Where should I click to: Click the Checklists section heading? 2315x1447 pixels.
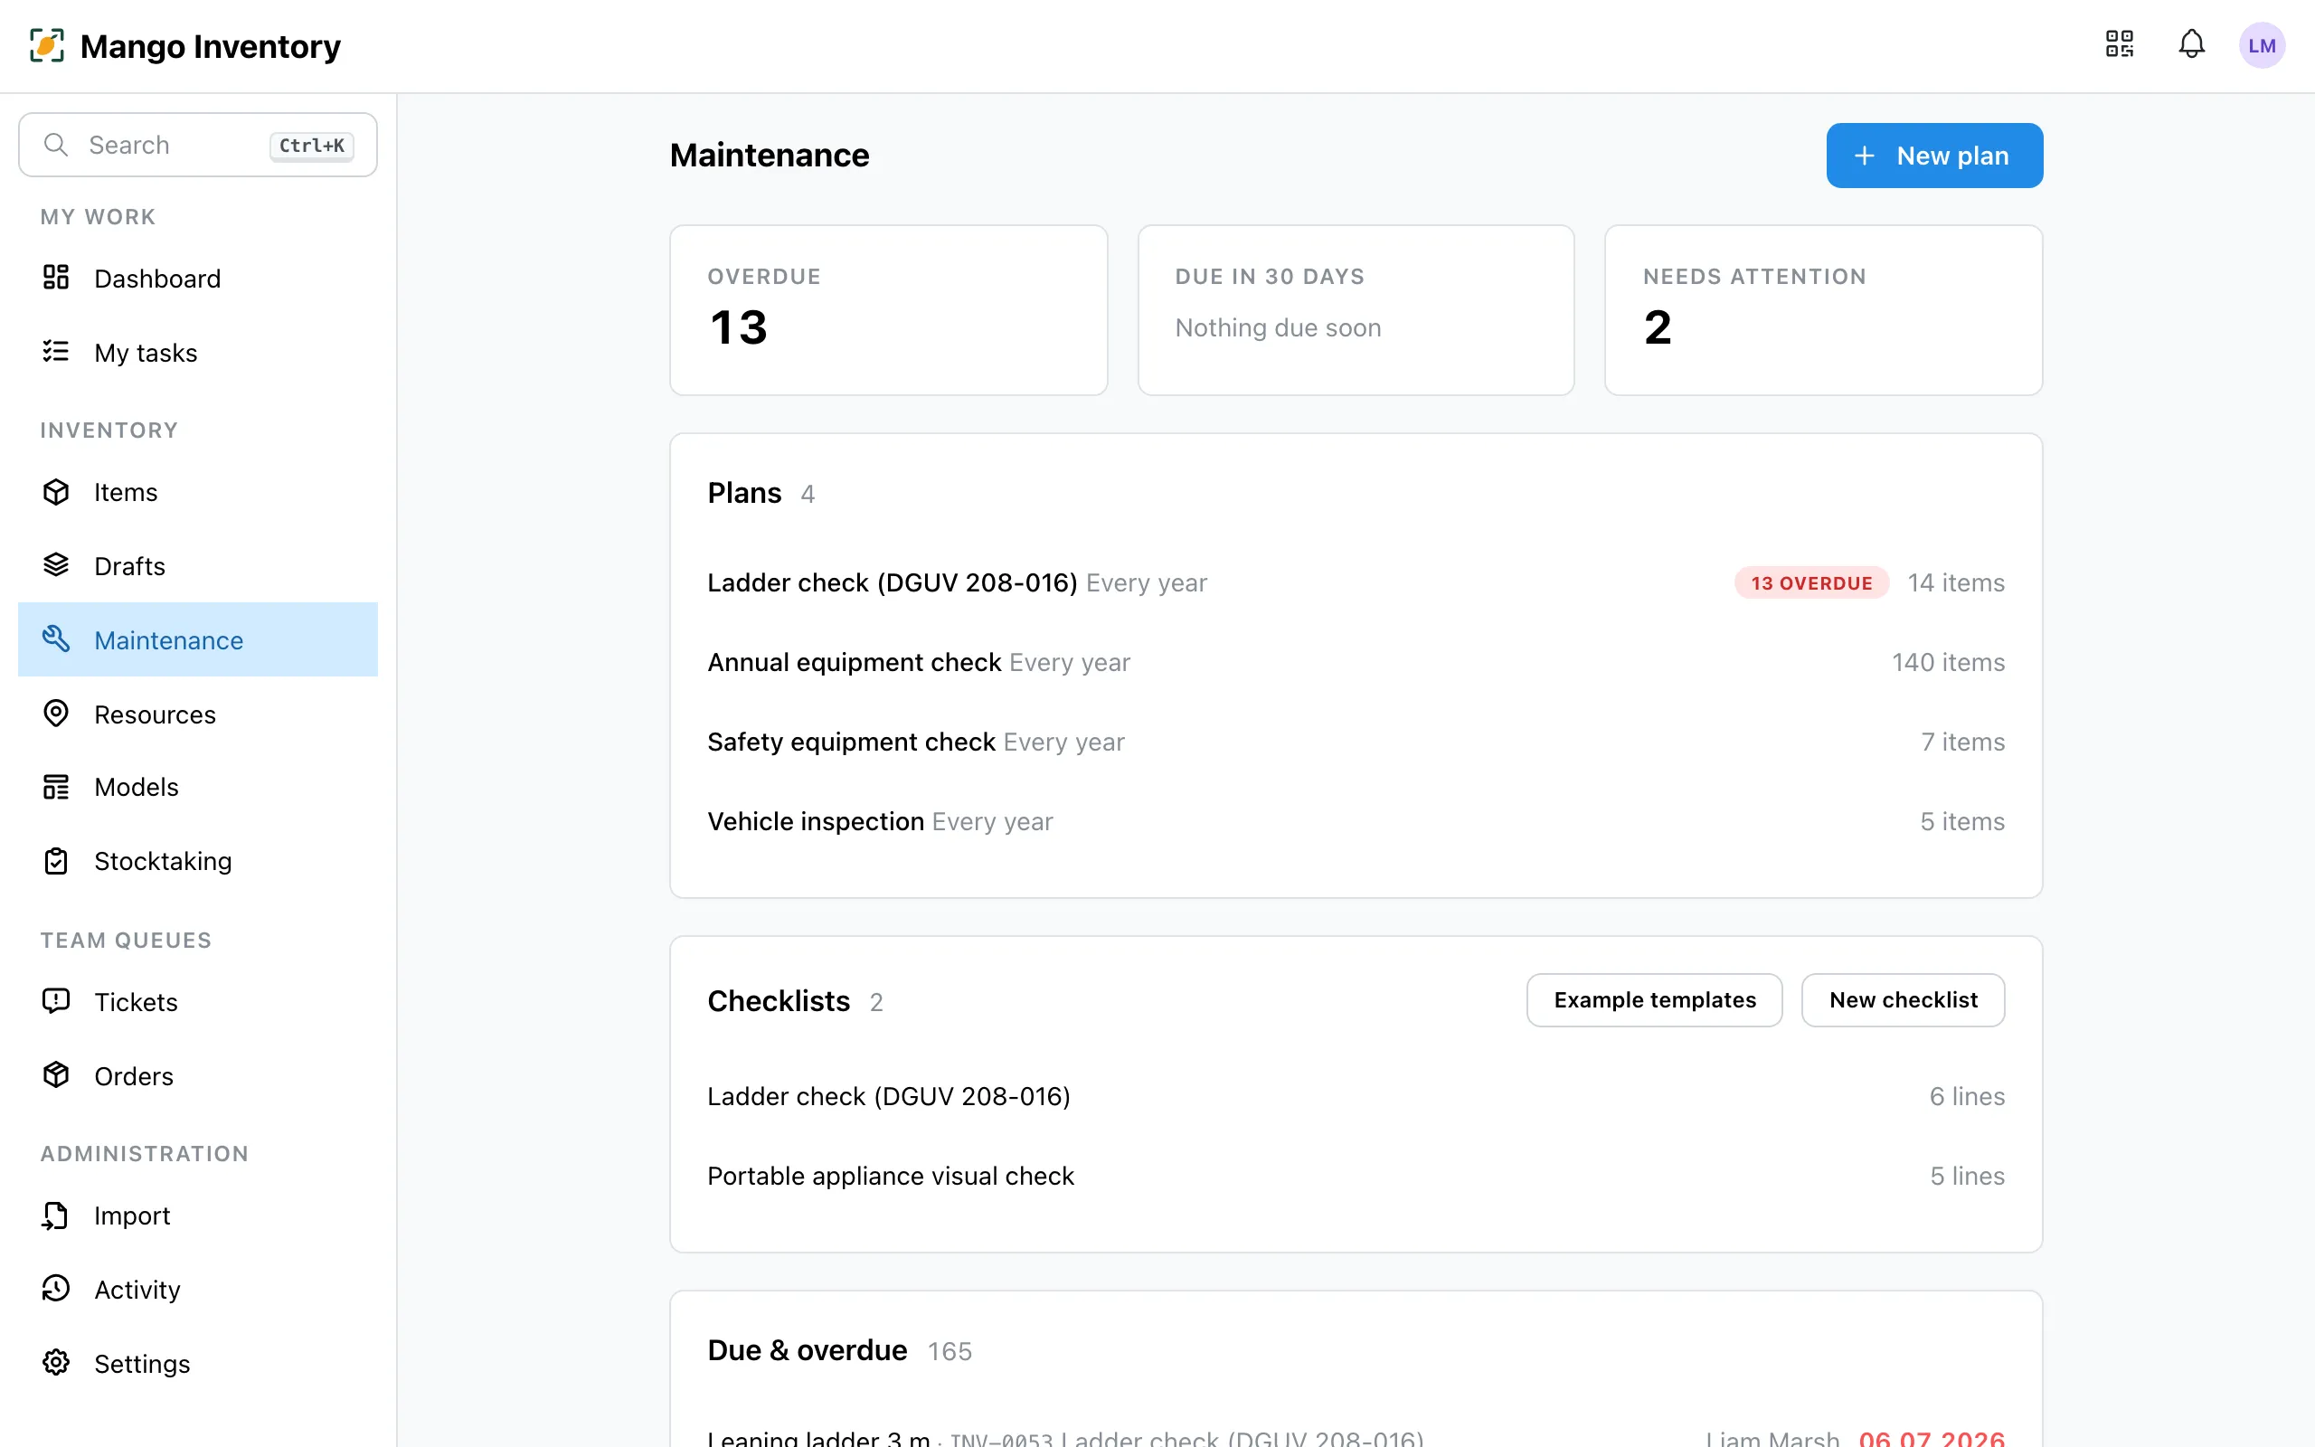pyautogui.click(x=779, y=1001)
